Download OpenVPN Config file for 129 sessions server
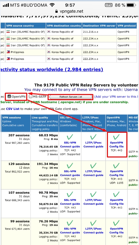139x245 pixels. click(x=116, y=173)
